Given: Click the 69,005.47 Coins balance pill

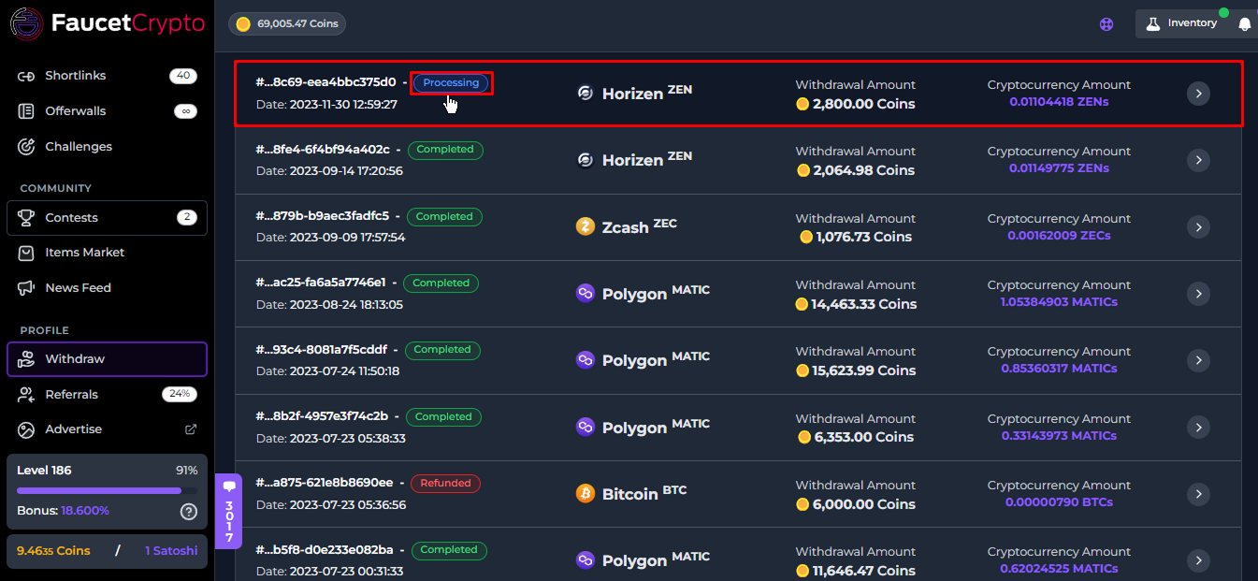Looking at the screenshot, I should click(287, 23).
